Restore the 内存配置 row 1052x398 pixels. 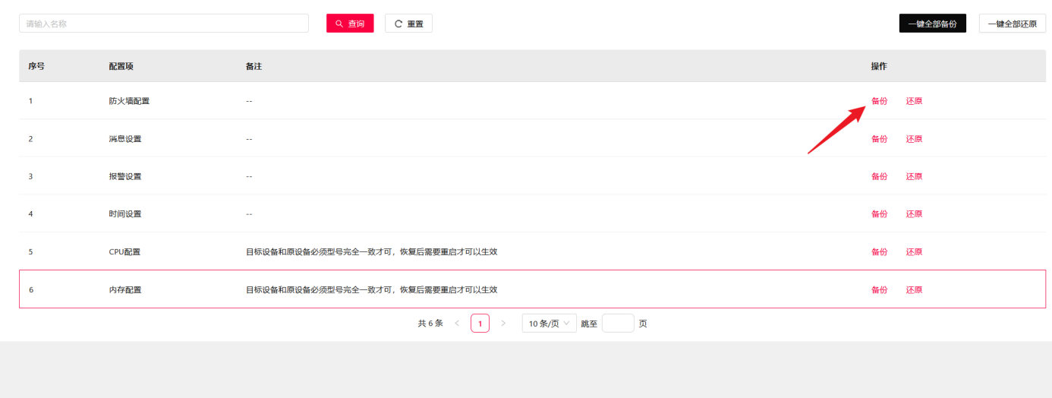tap(914, 290)
